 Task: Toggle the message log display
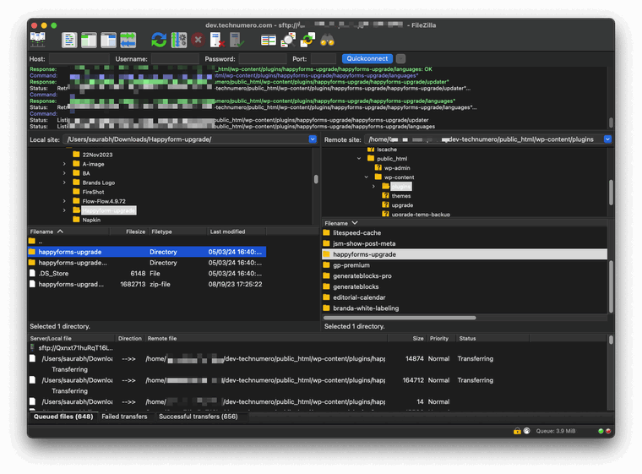click(x=68, y=40)
